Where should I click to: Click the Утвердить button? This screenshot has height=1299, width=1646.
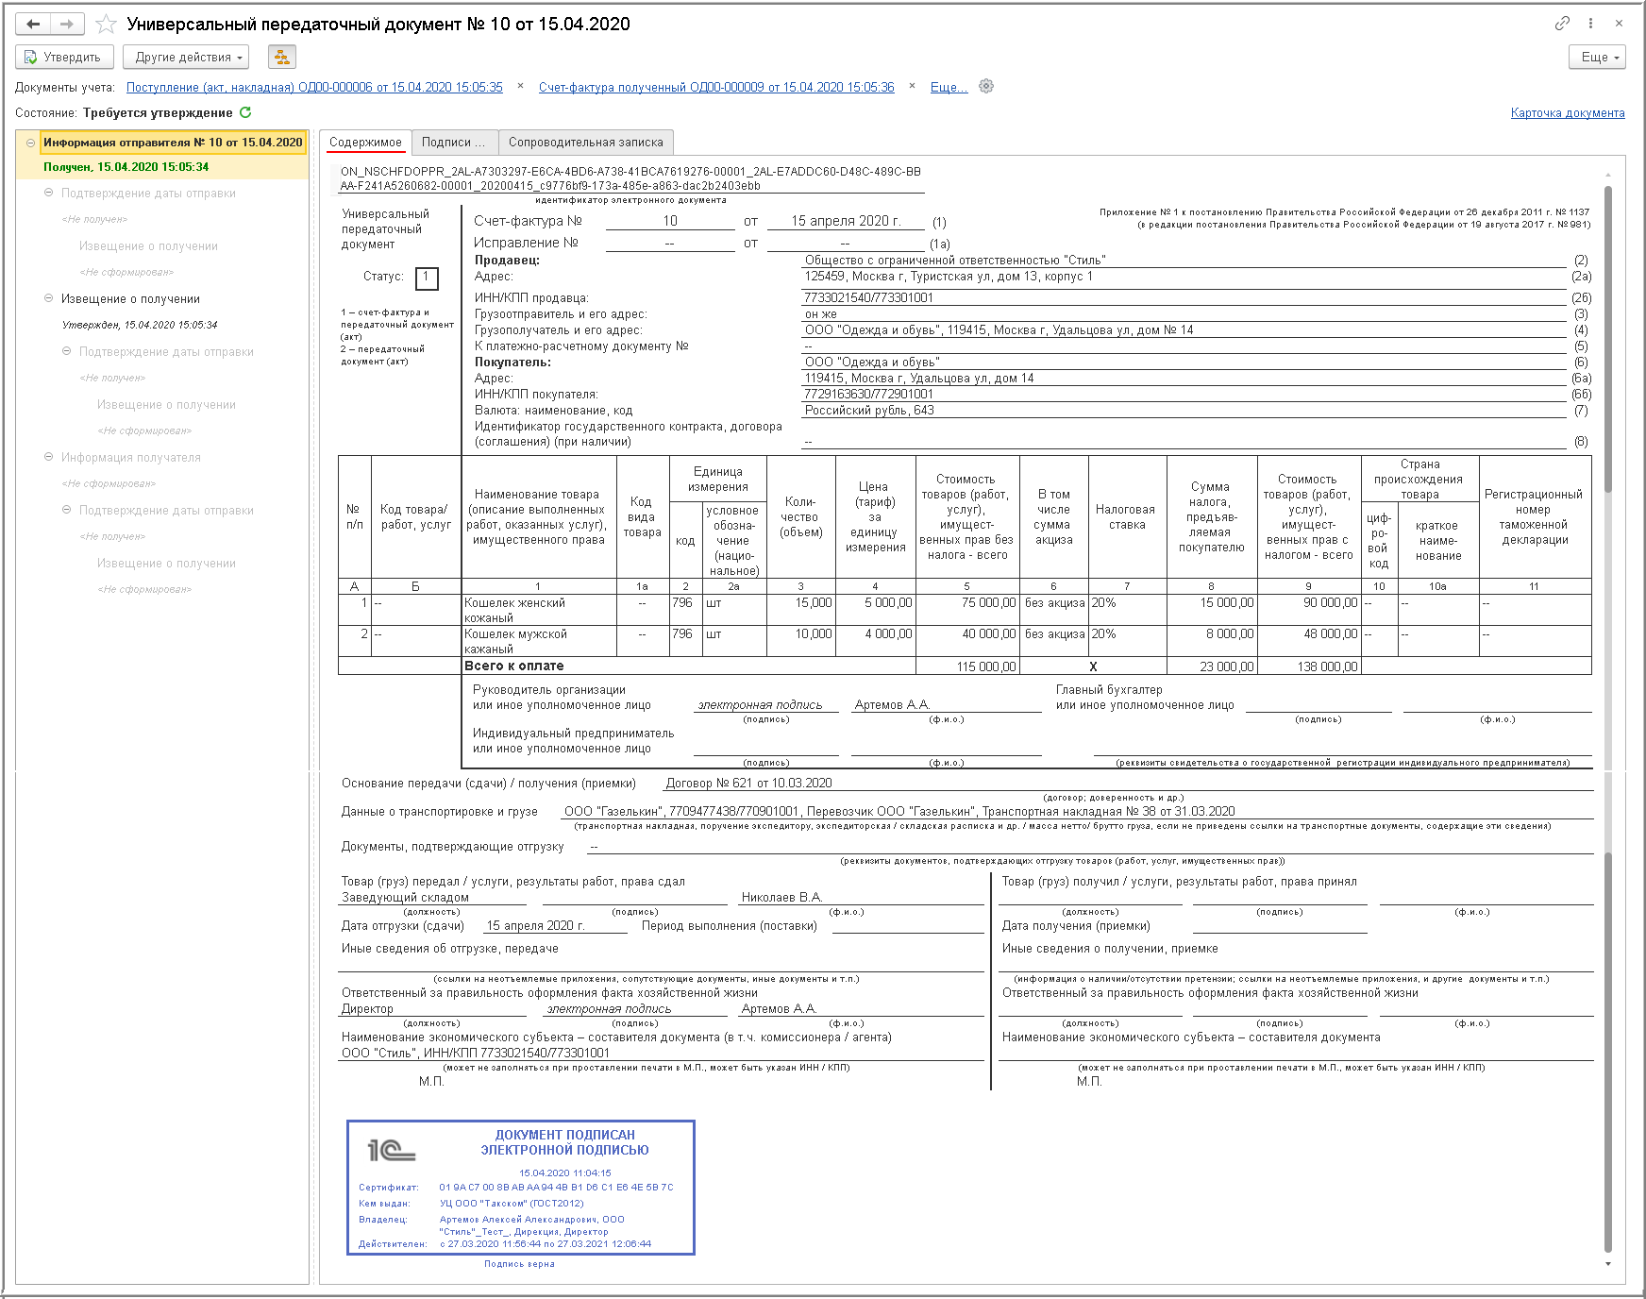tap(64, 58)
